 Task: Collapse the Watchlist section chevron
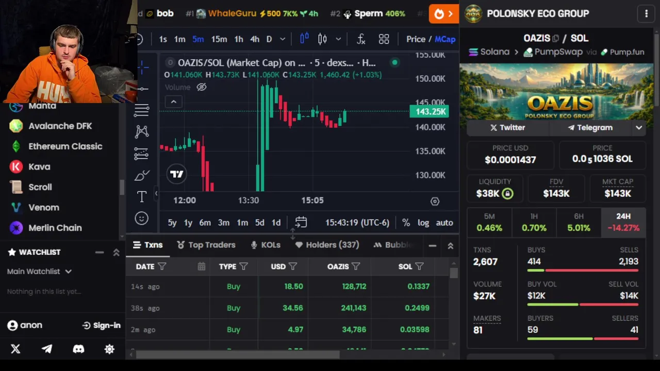(116, 252)
